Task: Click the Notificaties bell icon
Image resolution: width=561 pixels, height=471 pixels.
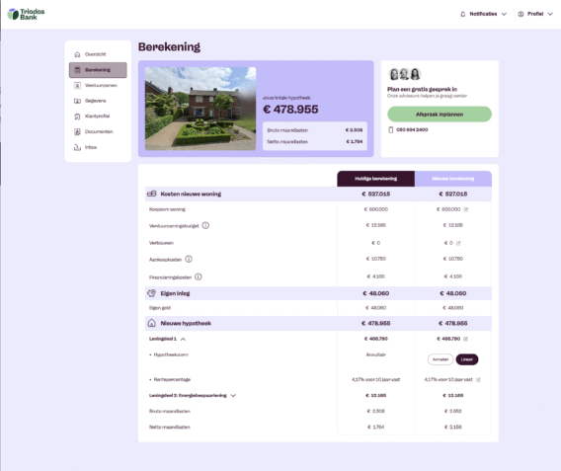Action: (462, 14)
